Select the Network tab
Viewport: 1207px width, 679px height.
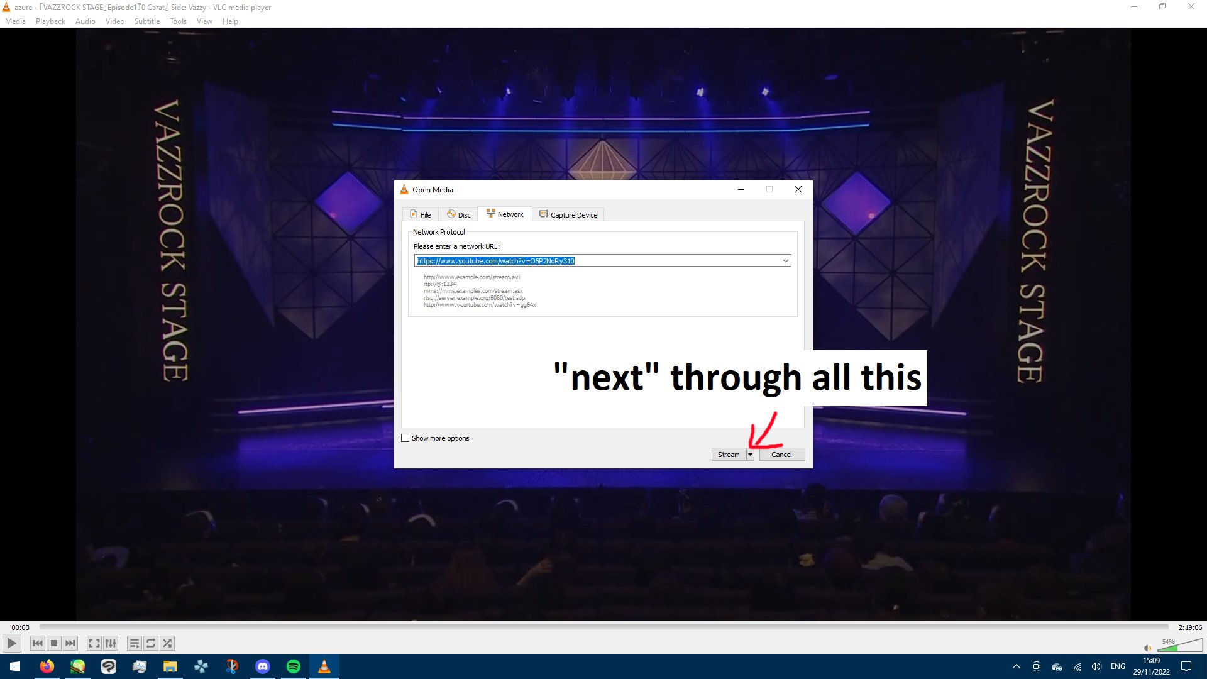[x=505, y=214]
